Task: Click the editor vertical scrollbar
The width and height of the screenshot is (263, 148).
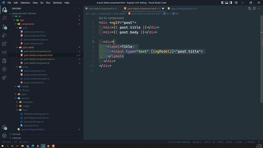Action: (x=262, y=59)
